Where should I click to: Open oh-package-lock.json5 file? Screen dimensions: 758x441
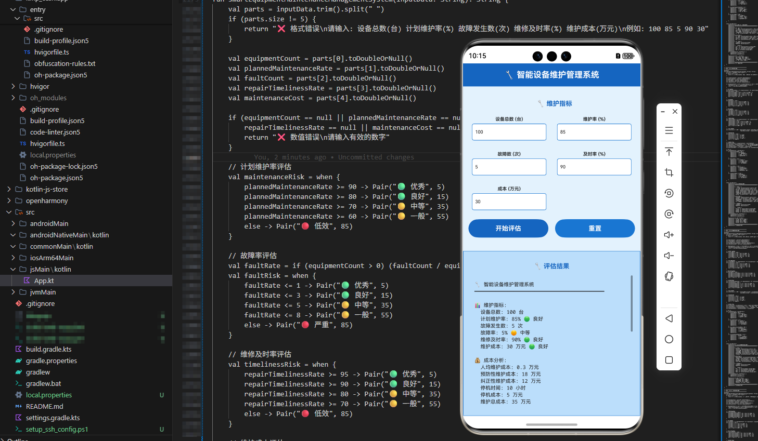coord(64,166)
